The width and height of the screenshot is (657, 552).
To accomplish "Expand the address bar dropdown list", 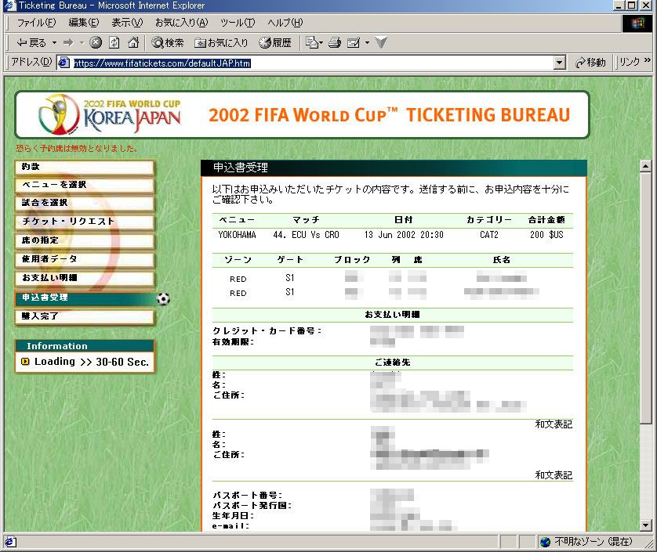I will point(559,63).
